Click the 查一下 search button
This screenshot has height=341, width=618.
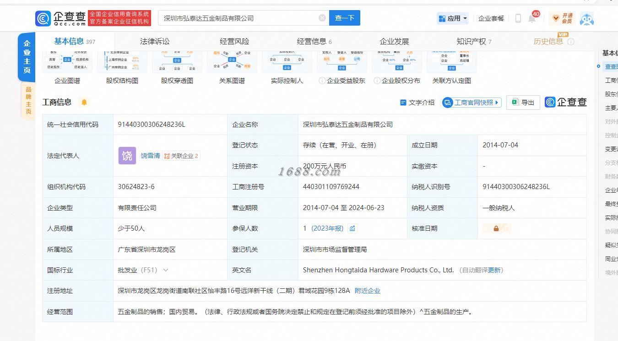(345, 18)
